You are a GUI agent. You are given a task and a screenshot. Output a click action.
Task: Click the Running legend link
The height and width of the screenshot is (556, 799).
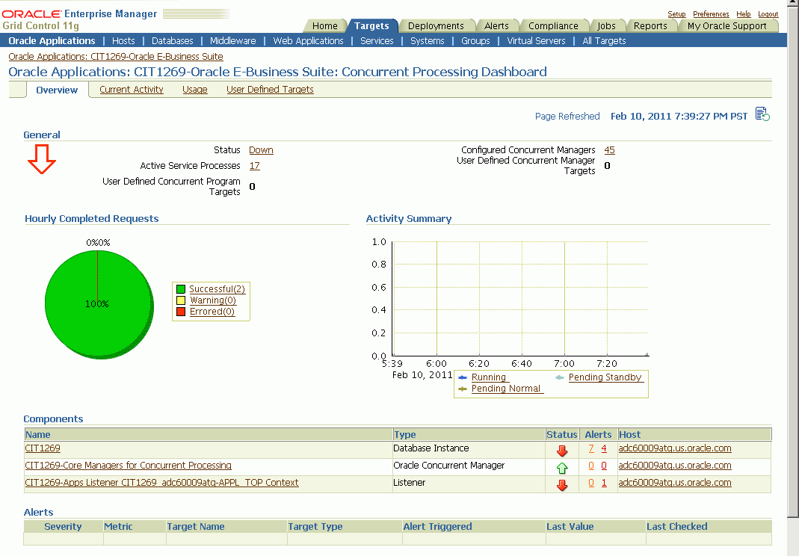click(x=489, y=377)
